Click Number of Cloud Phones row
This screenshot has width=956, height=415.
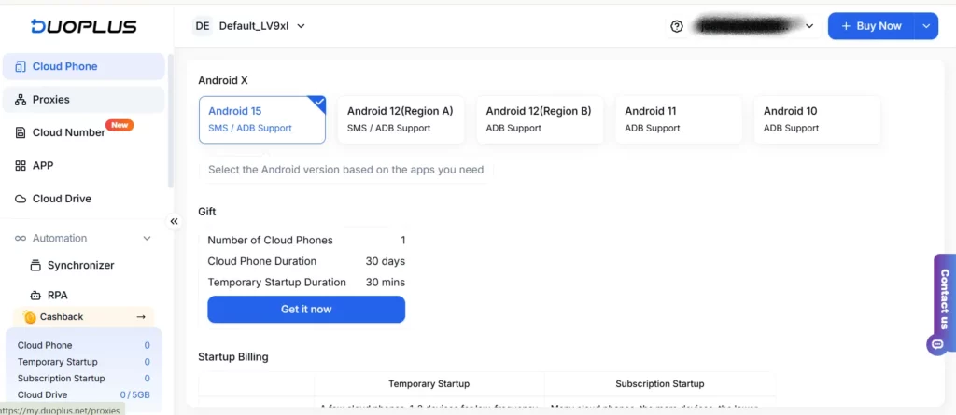pyautogui.click(x=306, y=240)
